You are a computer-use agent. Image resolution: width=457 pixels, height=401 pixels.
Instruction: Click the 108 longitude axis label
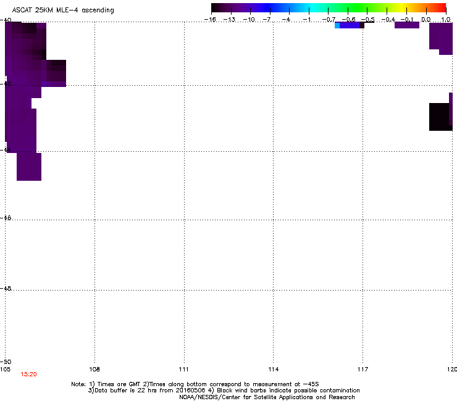click(94, 370)
